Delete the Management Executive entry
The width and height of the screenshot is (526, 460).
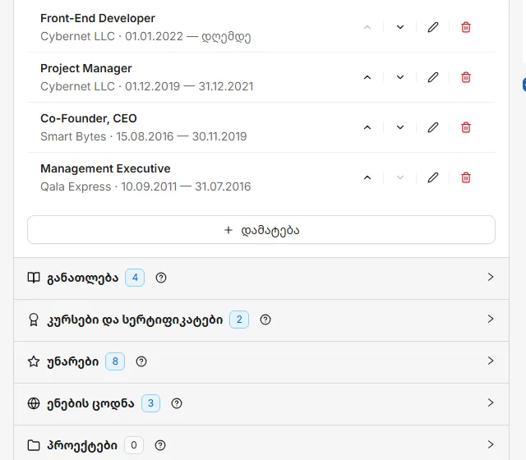coord(466,177)
